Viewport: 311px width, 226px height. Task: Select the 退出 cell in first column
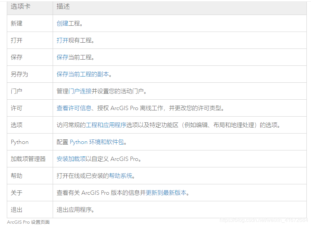[x=17, y=210]
